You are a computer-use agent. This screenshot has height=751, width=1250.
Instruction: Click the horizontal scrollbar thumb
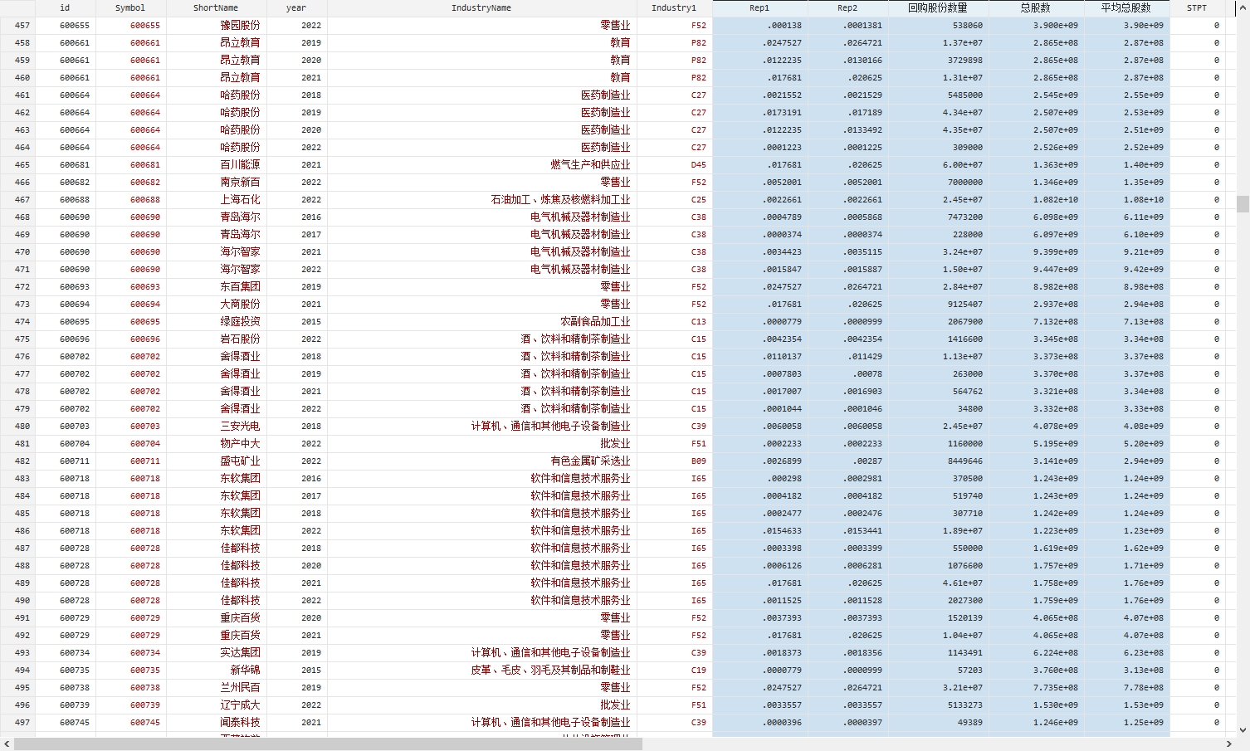tap(329, 744)
